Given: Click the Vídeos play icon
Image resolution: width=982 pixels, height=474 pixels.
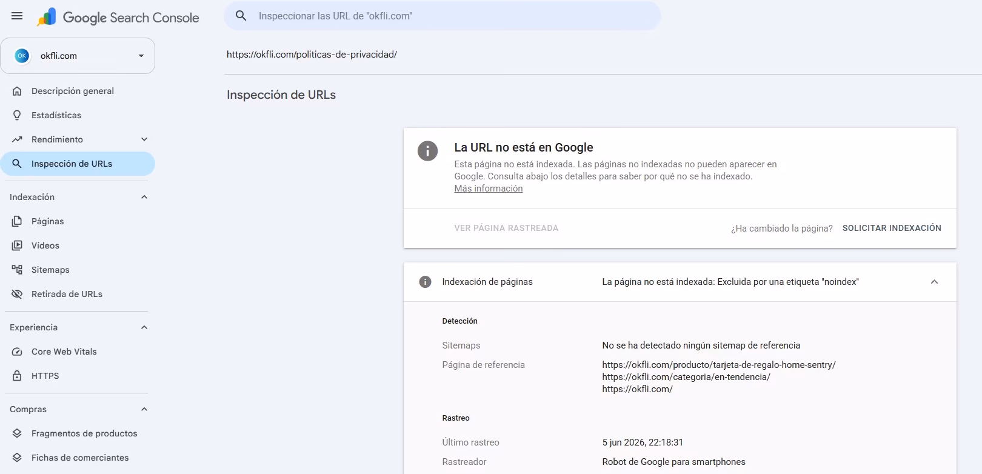Looking at the screenshot, I should (x=17, y=245).
